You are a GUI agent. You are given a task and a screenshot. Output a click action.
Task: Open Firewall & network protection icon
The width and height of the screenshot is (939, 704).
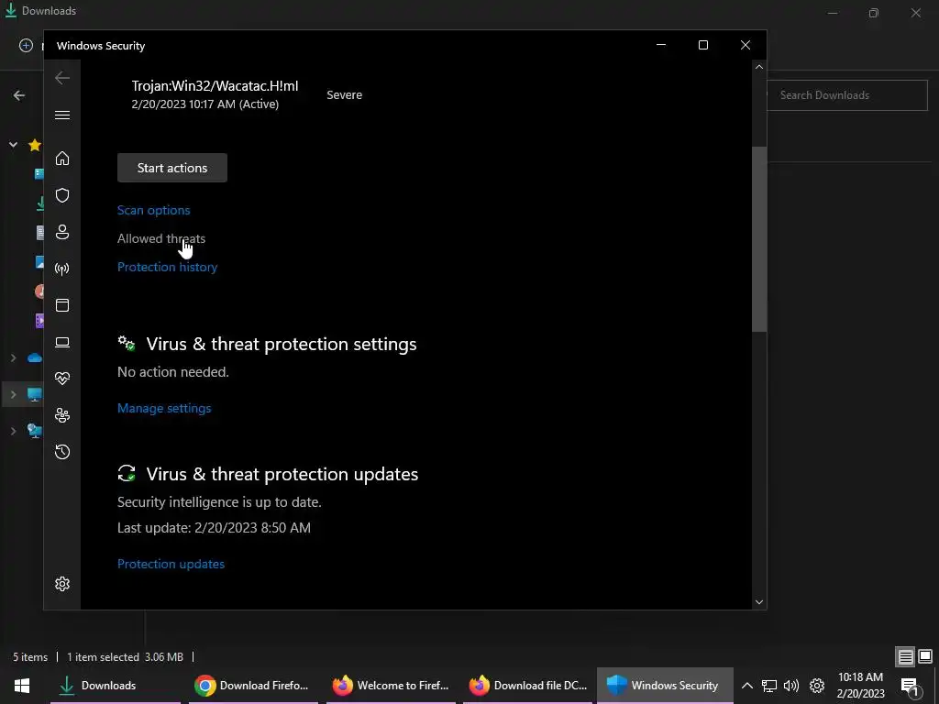(62, 269)
